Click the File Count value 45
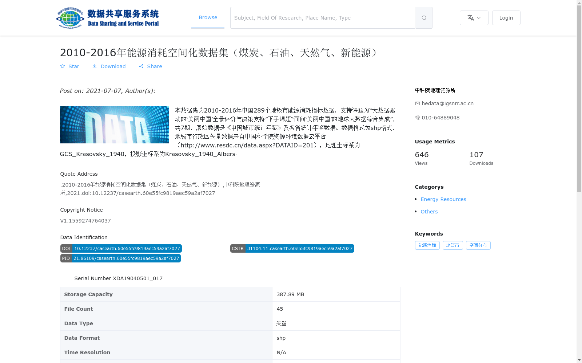 pos(280,309)
